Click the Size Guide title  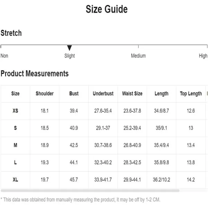click(107, 9)
